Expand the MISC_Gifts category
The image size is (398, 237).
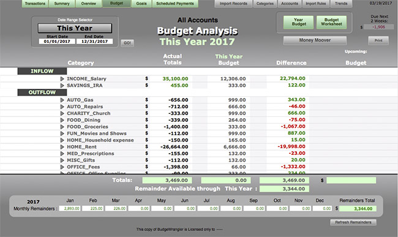click(62, 160)
